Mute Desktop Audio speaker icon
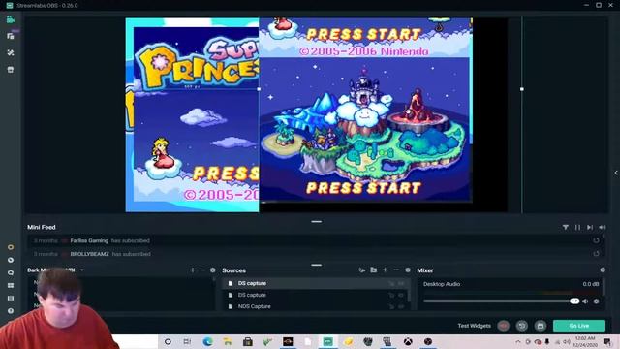This screenshot has width=620, height=349. pos(585,301)
